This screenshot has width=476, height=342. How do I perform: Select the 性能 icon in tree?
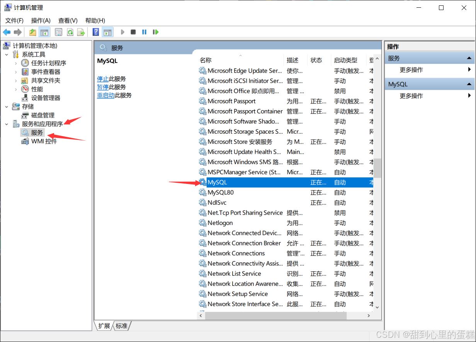click(x=25, y=89)
